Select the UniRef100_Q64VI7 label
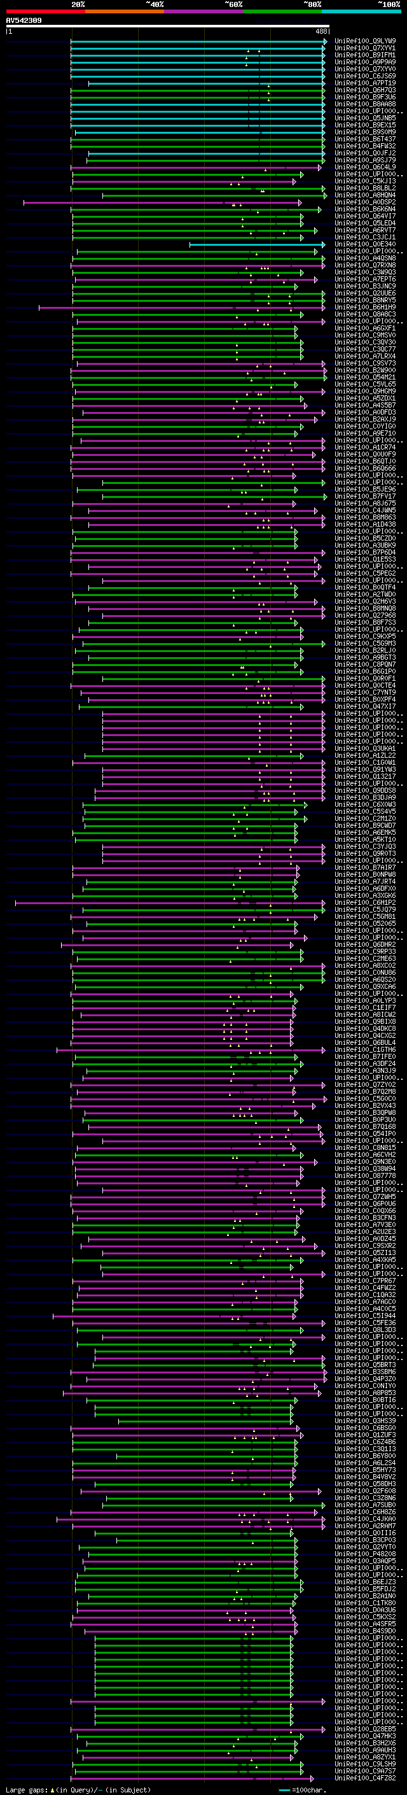Image resolution: width=407 pixels, height=1795 pixels. point(365,216)
